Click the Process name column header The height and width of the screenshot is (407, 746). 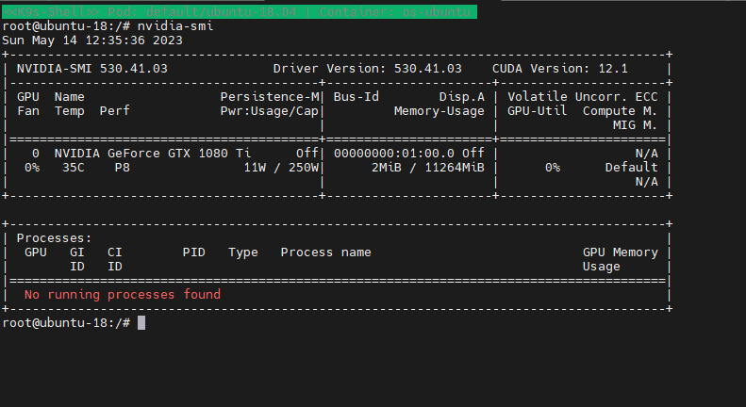pos(325,252)
